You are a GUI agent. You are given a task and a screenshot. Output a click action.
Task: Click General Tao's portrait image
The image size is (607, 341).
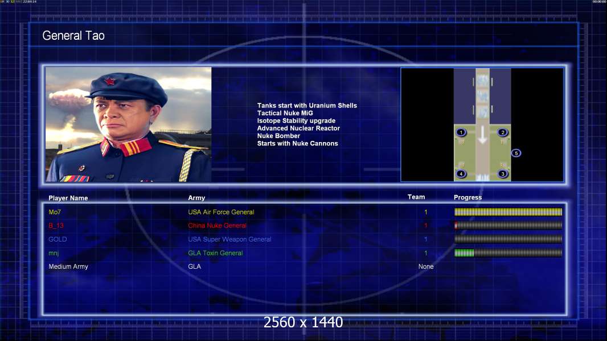pyautogui.click(x=129, y=124)
